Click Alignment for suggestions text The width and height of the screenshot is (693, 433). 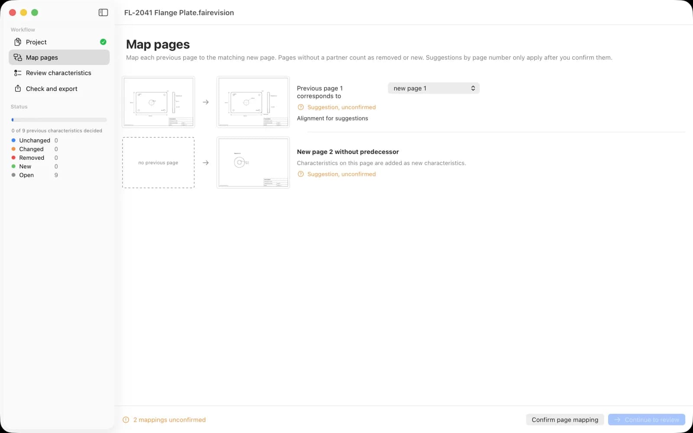333,118
